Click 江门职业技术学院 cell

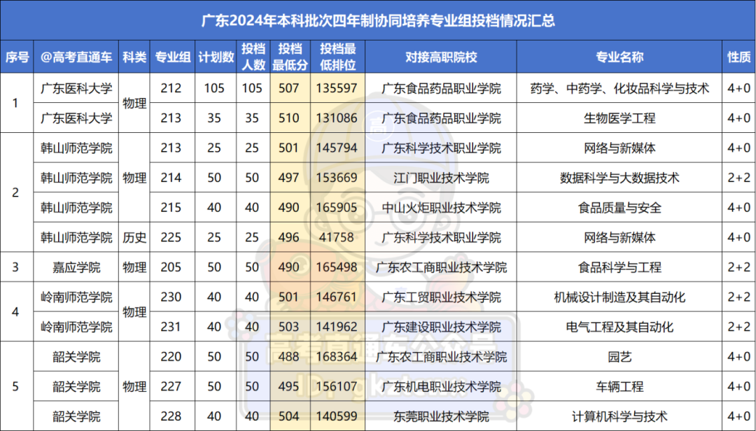coord(441,178)
